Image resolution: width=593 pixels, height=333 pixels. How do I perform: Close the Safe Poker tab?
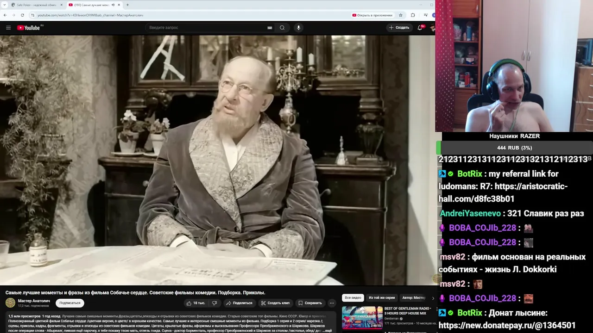click(x=61, y=5)
